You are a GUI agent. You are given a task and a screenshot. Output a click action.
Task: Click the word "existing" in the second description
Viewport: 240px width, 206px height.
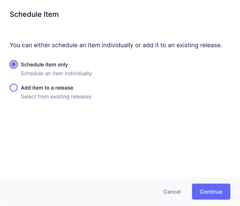[60, 96]
